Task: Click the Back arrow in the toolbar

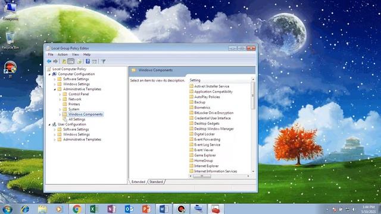Action: pyautogui.click(x=49, y=61)
